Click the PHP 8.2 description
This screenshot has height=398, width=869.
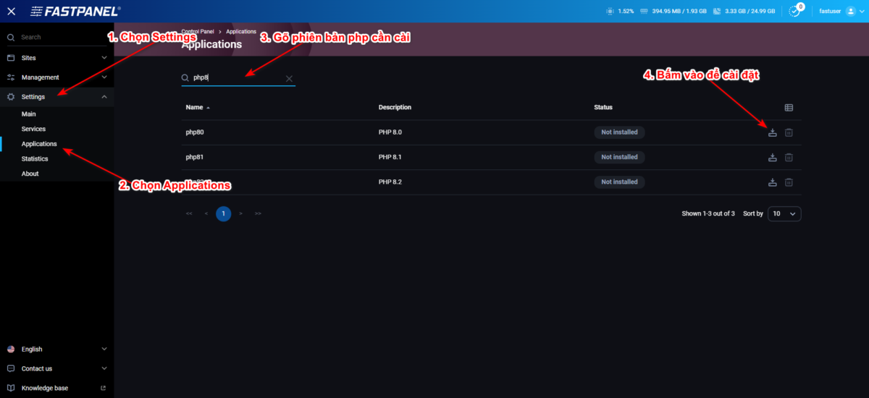(x=390, y=182)
